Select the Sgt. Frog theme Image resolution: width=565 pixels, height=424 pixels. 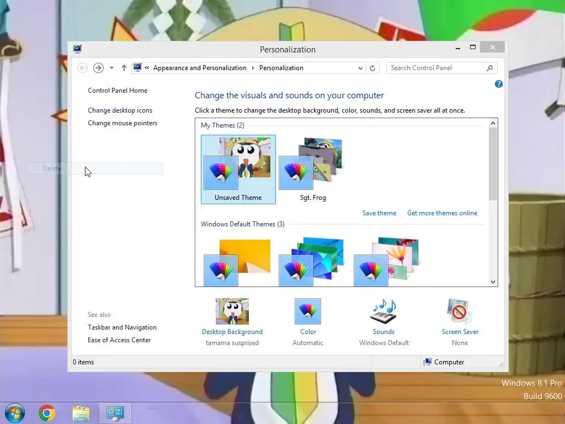pos(313,169)
